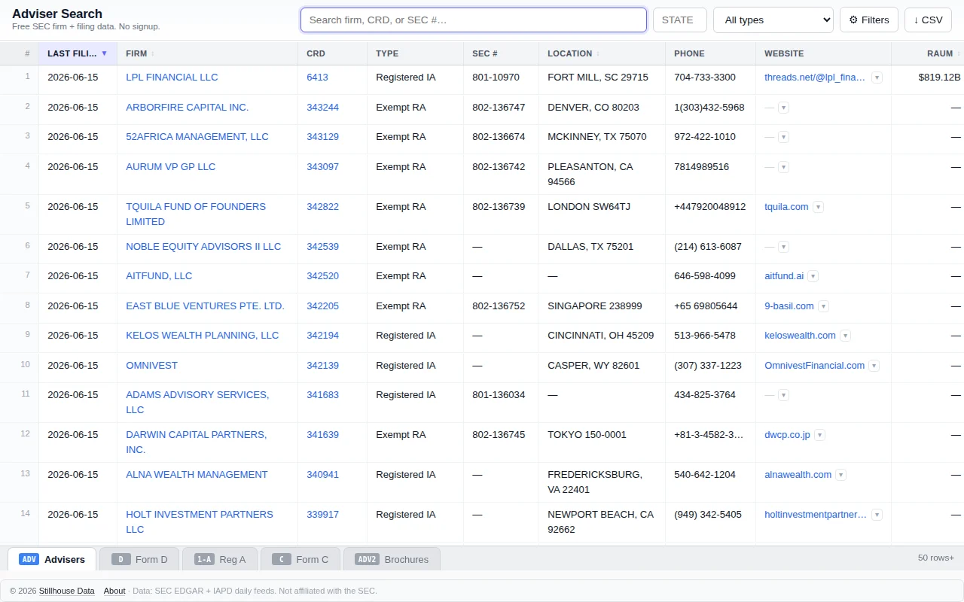Viewport: 964px width, 602px height.
Task: Open website dropdown for 52Africa Management row
Action: 783,137
